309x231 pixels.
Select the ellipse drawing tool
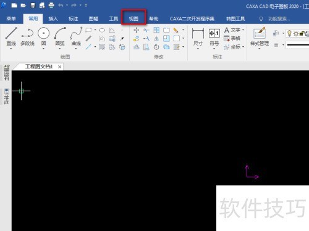click(102, 30)
